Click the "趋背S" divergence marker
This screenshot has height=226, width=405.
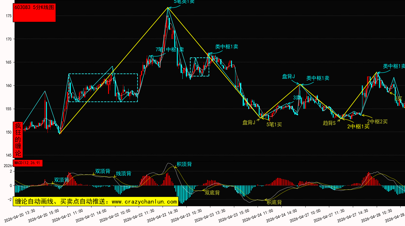(329, 123)
